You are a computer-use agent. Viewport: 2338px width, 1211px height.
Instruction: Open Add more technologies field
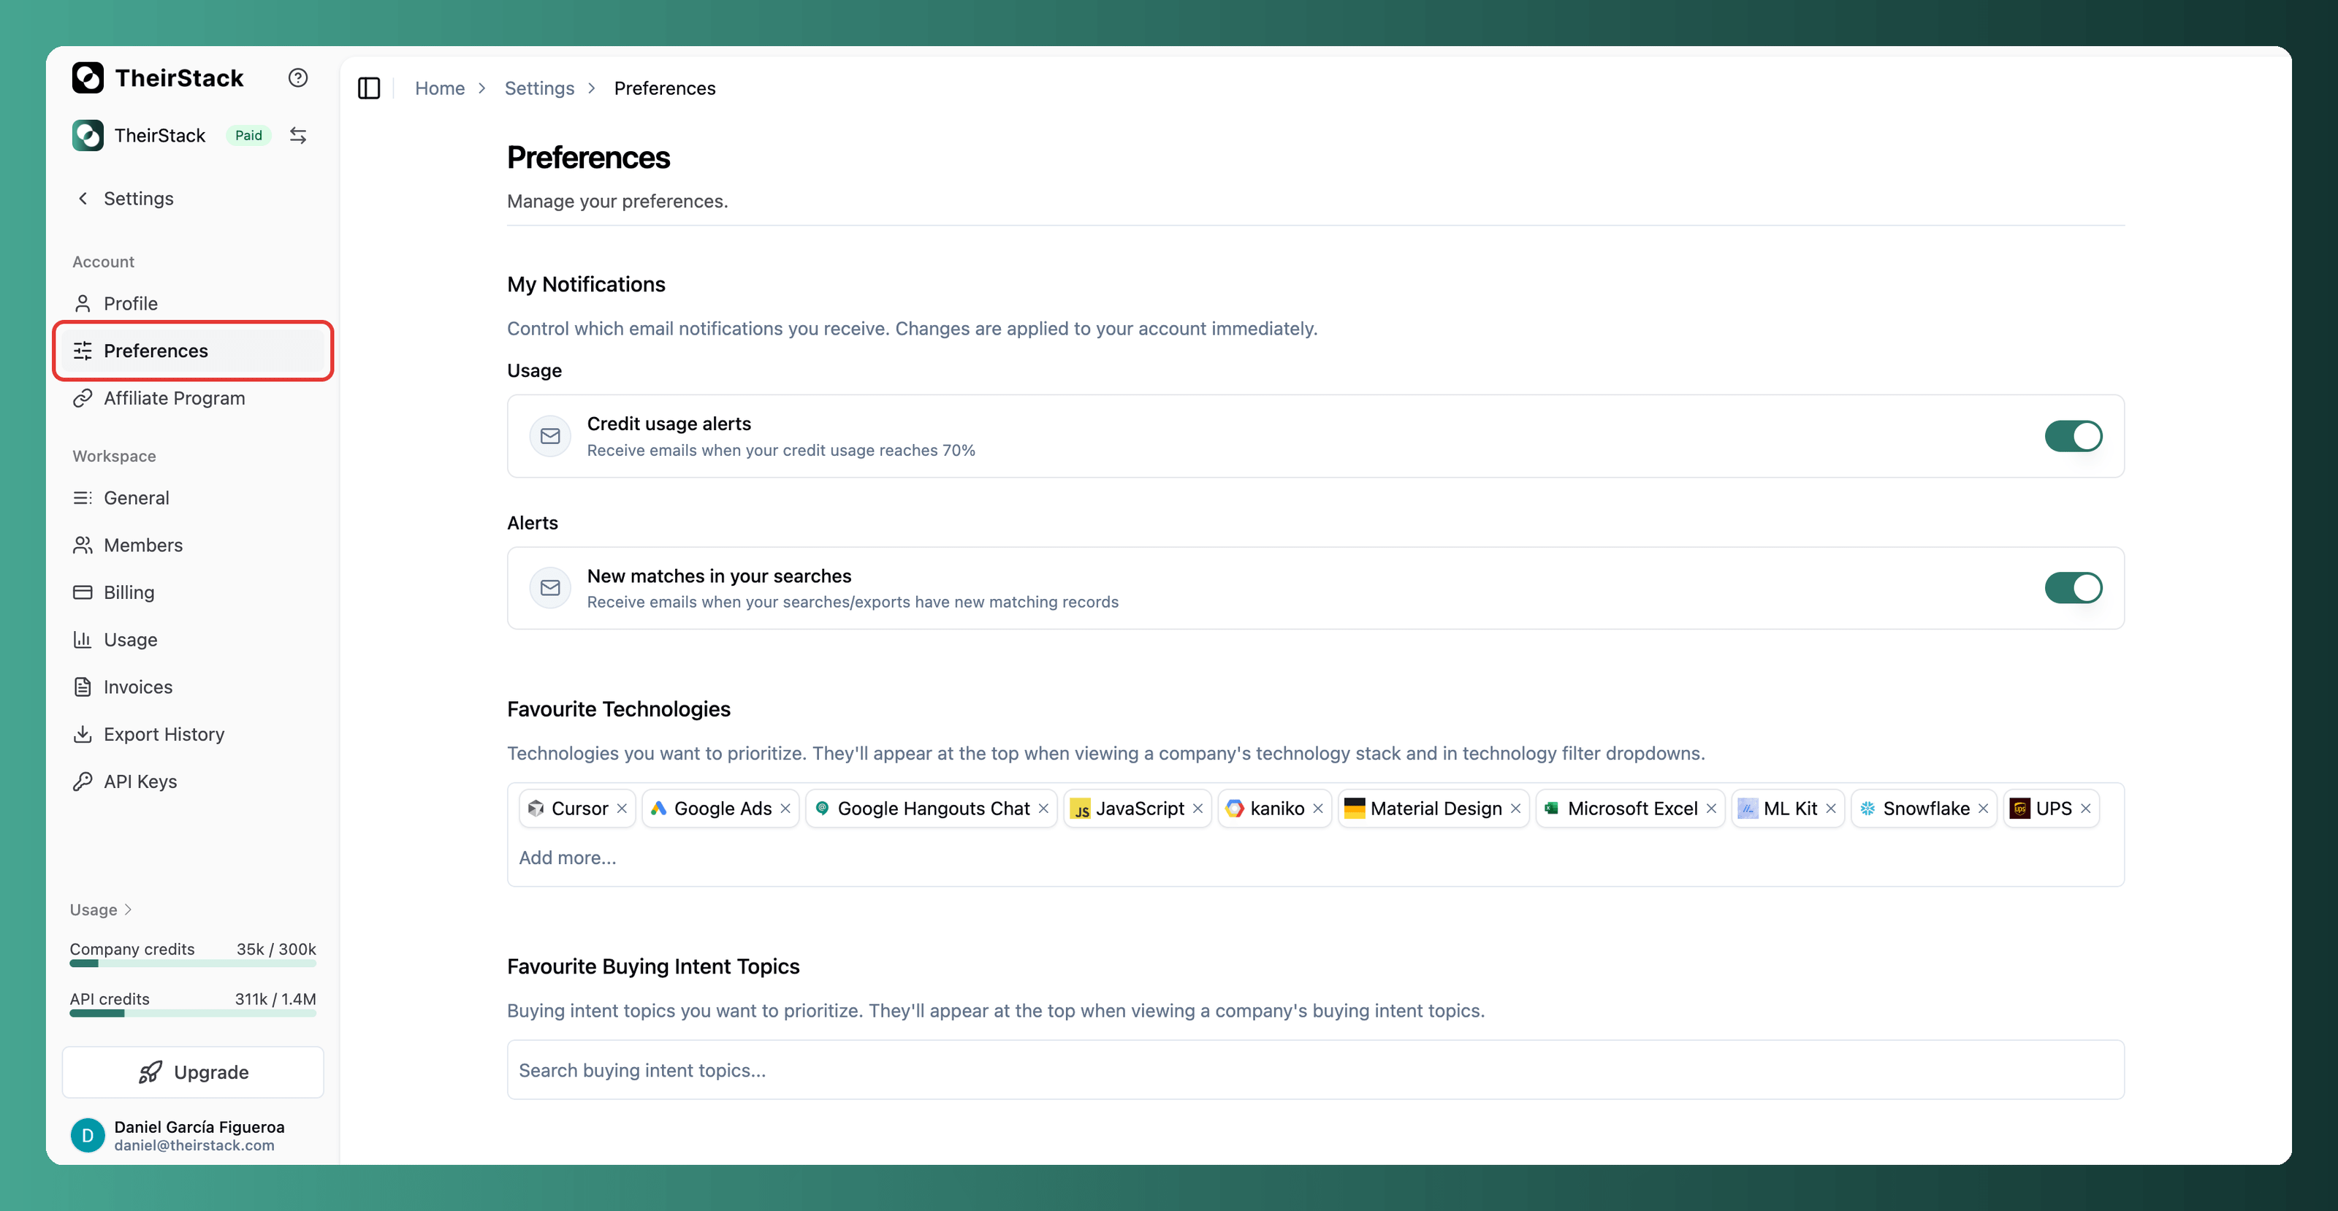pos(567,858)
